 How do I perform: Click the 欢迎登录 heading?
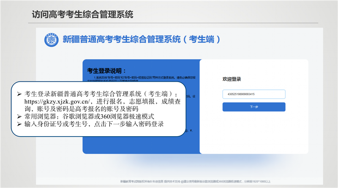tap(232, 79)
